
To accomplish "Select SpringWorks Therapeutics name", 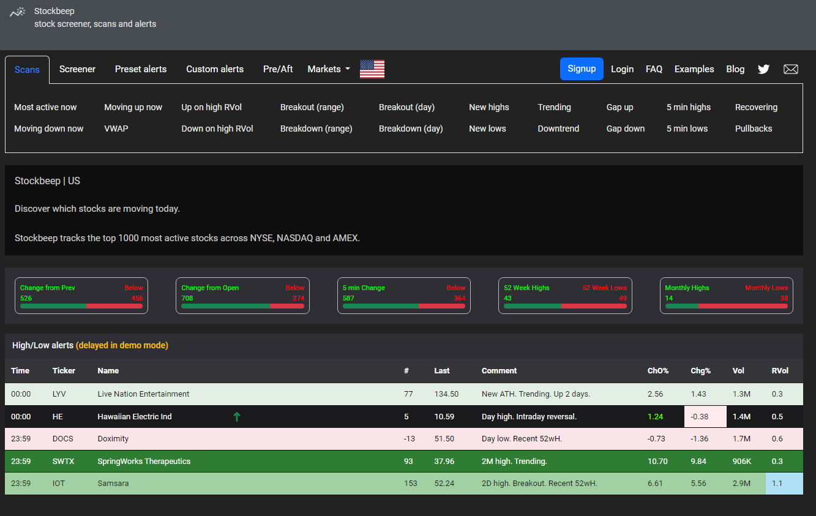I will pos(144,462).
